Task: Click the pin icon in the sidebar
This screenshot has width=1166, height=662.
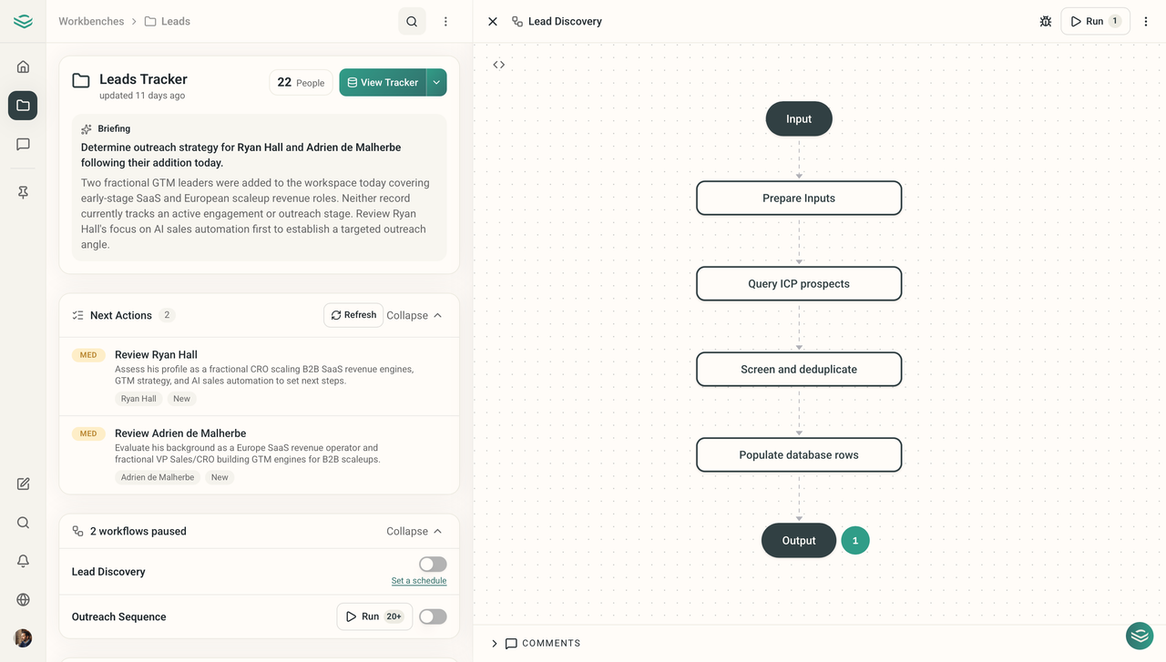Action: point(23,192)
